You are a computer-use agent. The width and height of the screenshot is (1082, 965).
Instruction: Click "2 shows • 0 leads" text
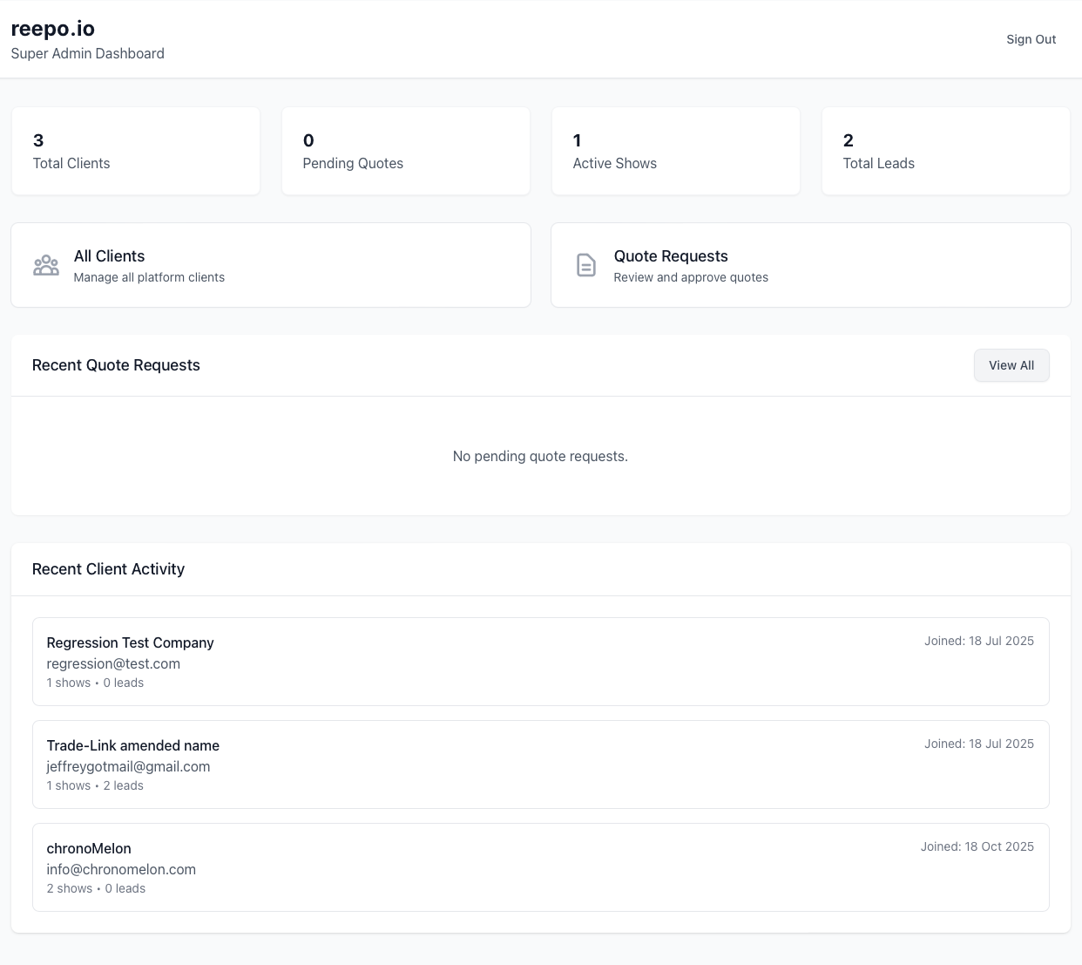pyautogui.click(x=96, y=888)
